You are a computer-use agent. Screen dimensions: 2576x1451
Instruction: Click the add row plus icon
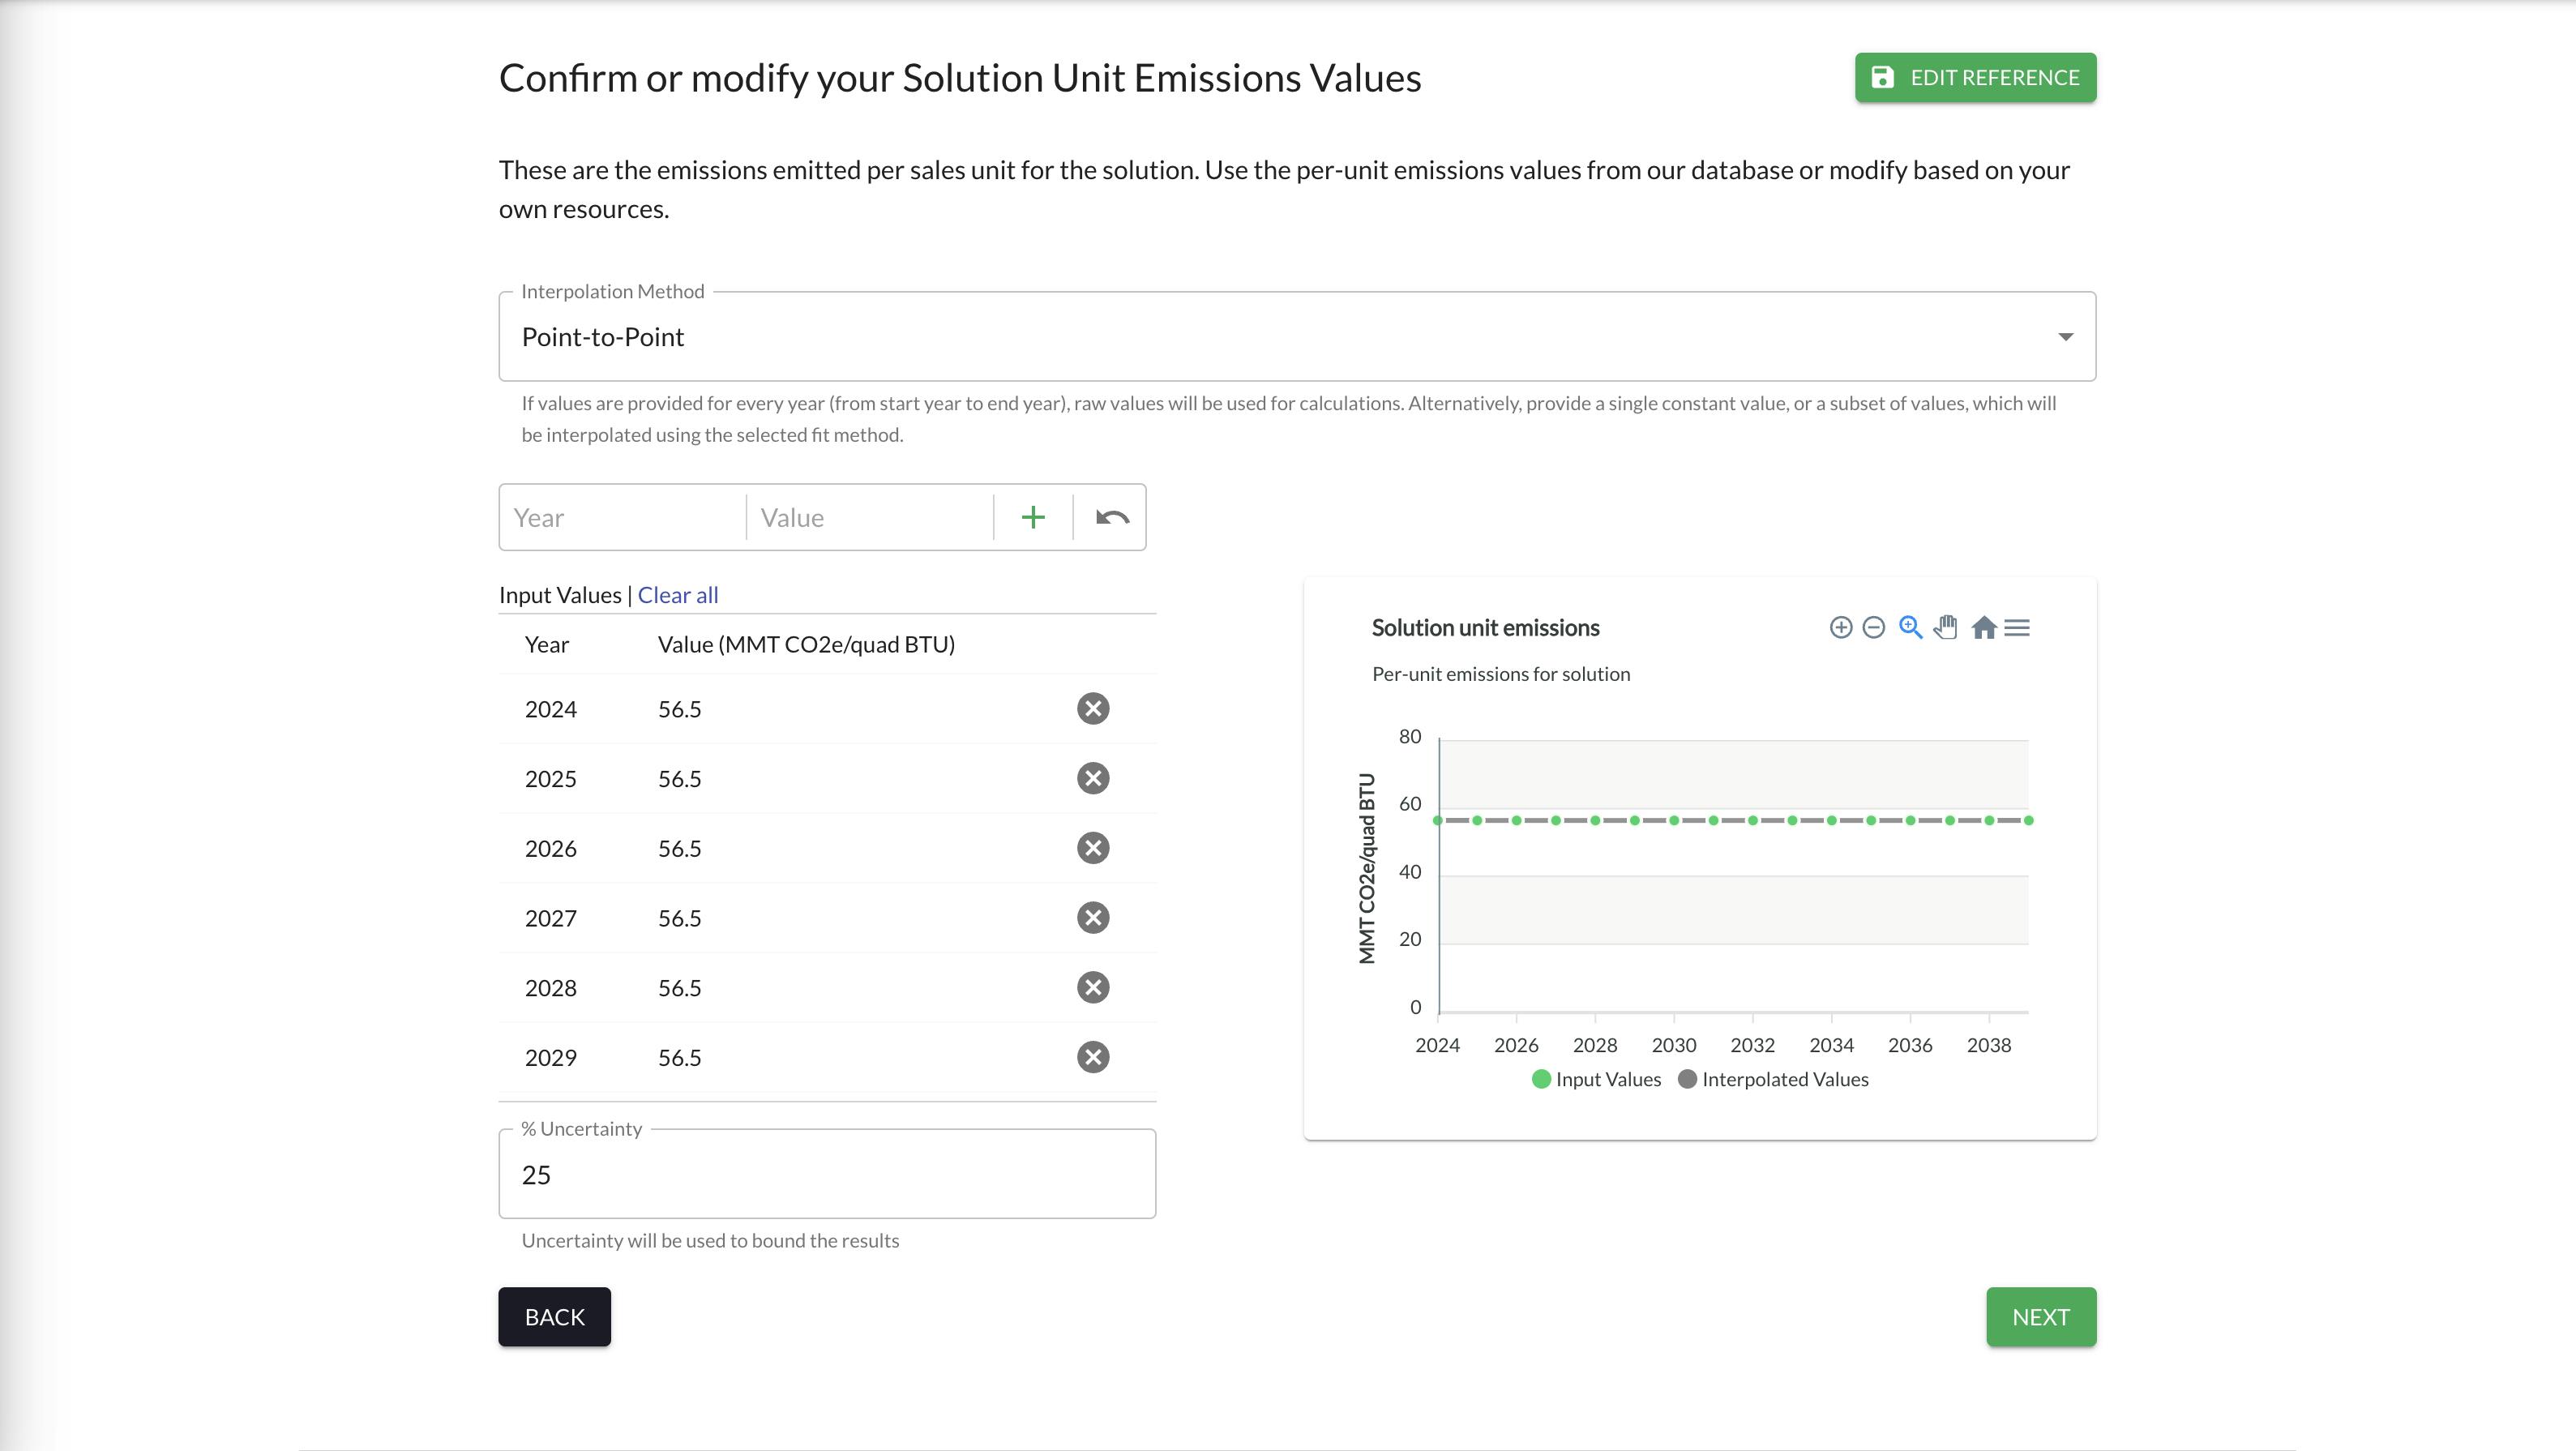coord(1033,516)
